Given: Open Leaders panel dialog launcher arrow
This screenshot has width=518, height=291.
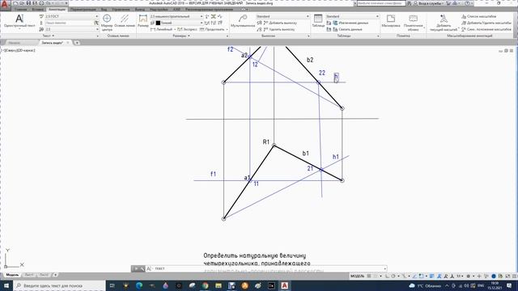Looking at the screenshot, I should click(308, 36).
